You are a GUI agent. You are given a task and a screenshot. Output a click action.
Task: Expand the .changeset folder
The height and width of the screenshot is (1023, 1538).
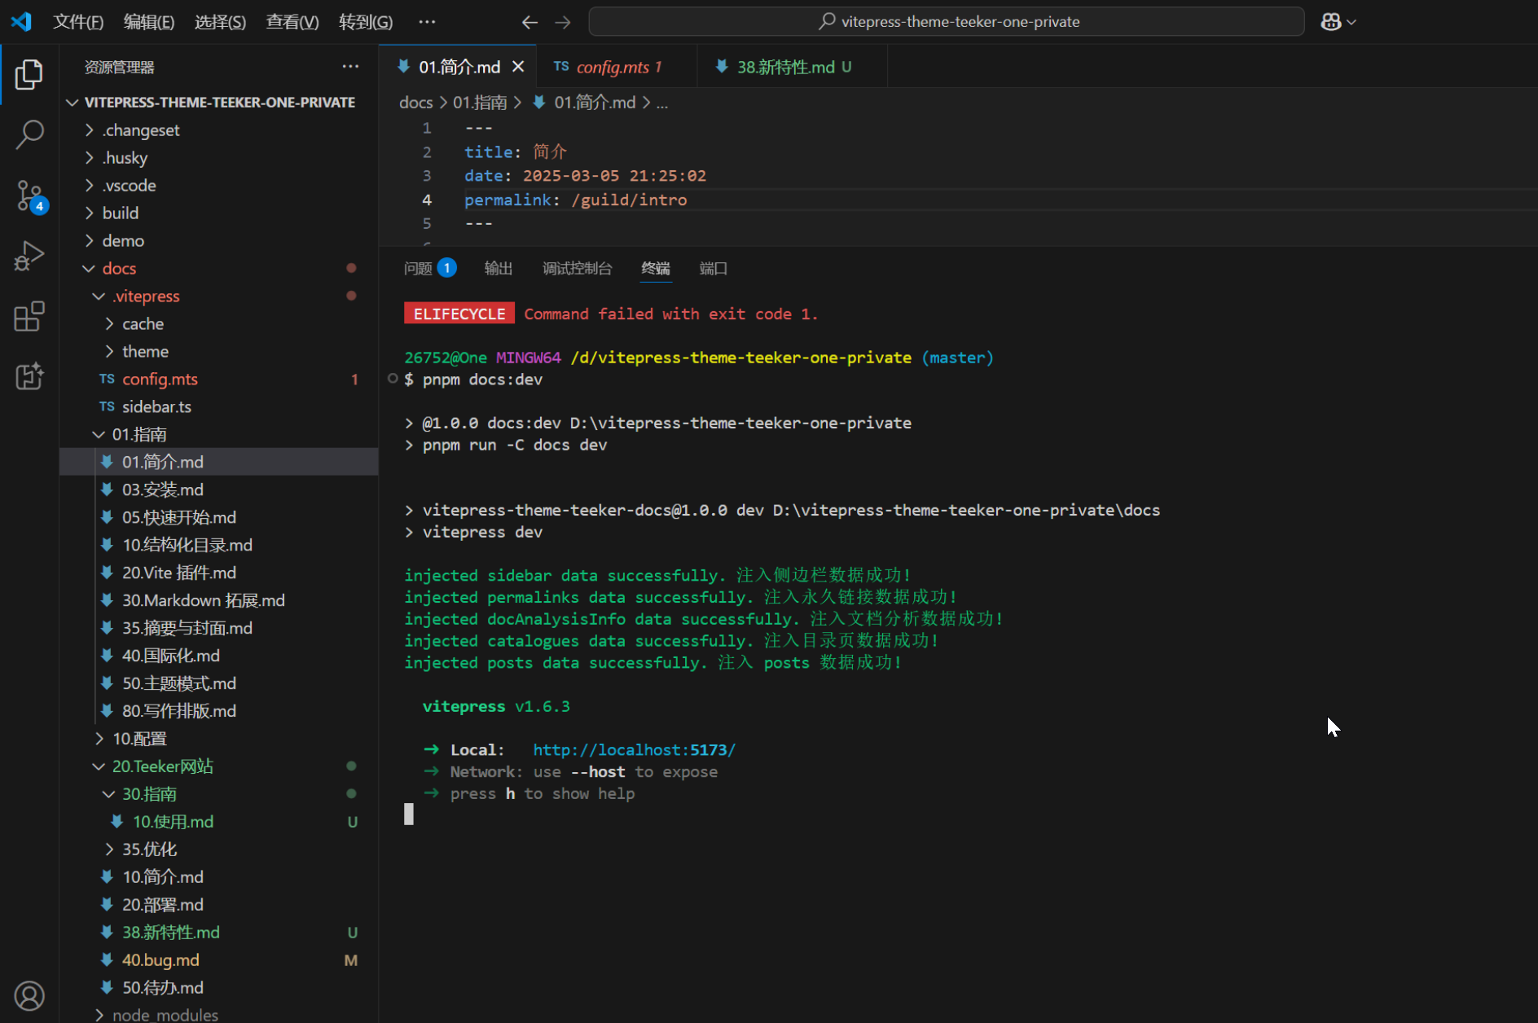click(218, 130)
